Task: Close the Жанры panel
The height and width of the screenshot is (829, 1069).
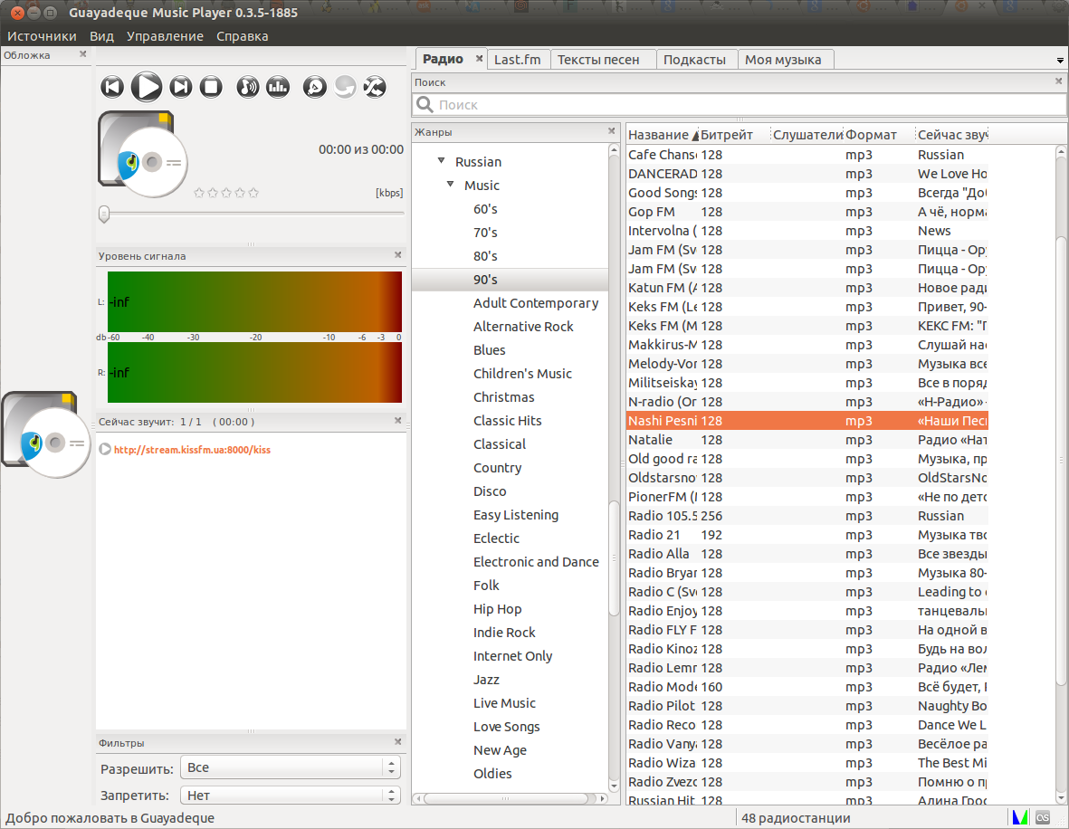Action: [612, 131]
